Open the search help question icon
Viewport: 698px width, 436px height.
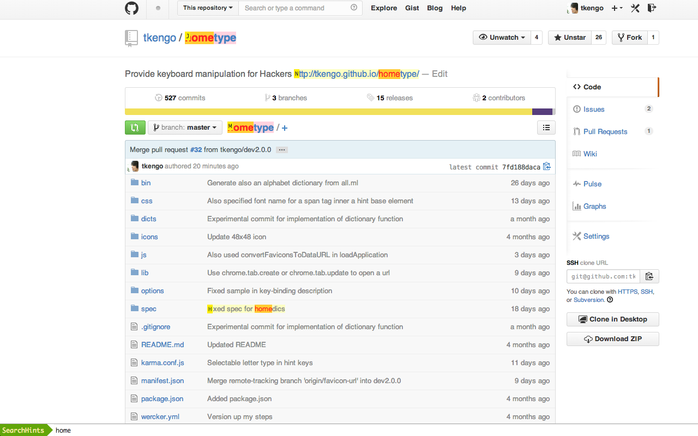(354, 8)
